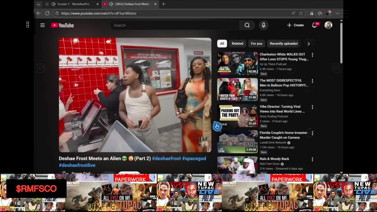Open the Create upload button

coord(295,25)
